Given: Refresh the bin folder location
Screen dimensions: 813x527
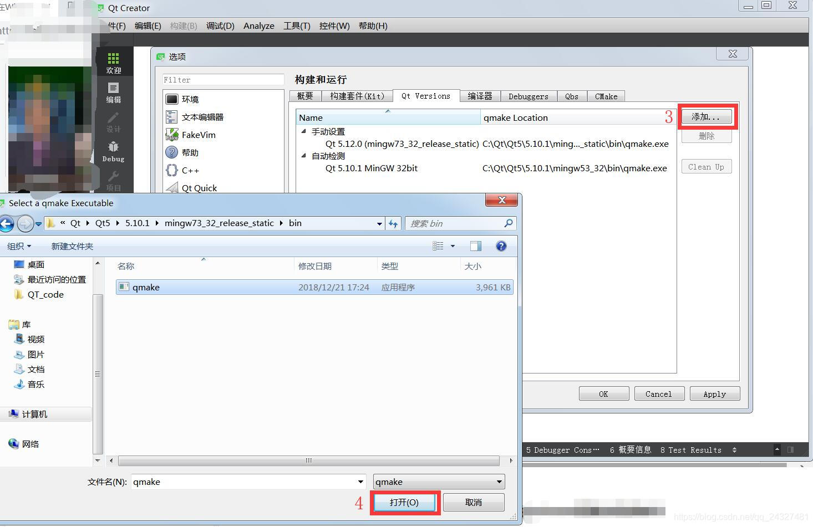Looking at the screenshot, I should (x=393, y=223).
